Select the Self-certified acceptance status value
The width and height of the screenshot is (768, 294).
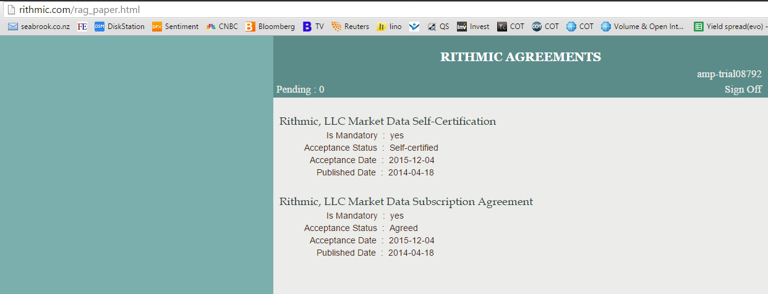[414, 148]
